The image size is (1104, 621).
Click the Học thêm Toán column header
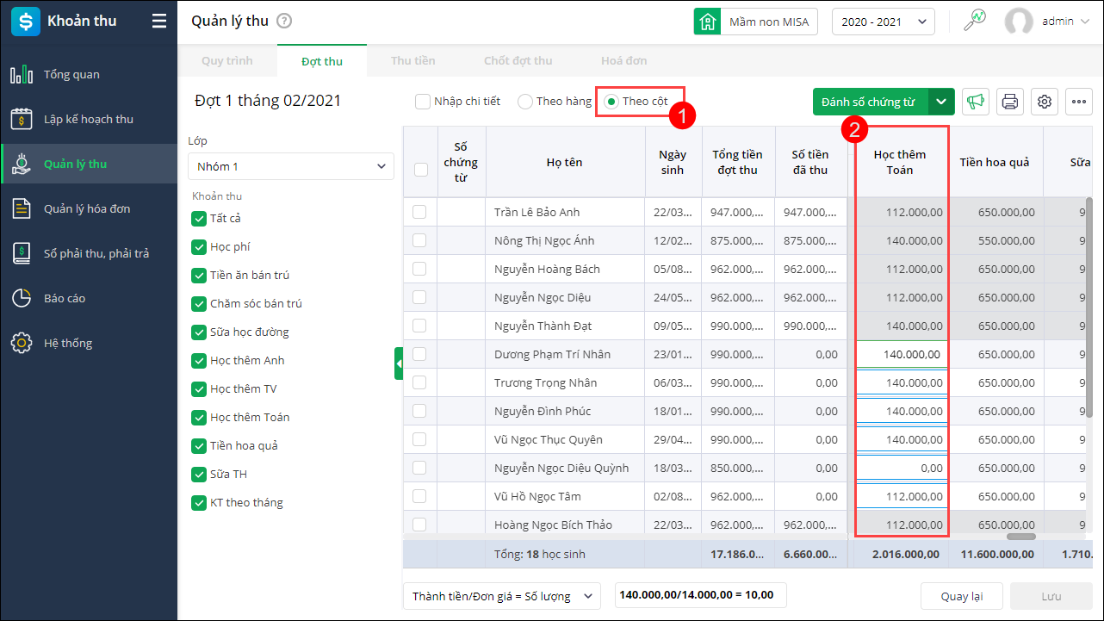(x=900, y=162)
